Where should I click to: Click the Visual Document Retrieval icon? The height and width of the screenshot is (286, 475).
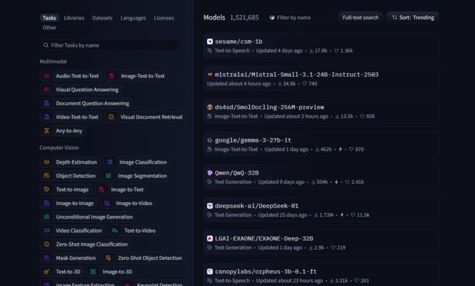(111, 117)
